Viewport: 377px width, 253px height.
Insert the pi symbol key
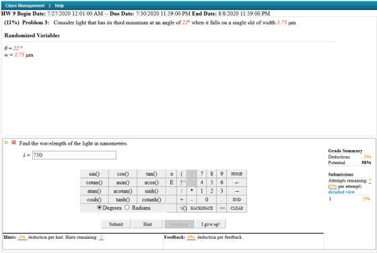[x=172, y=174]
